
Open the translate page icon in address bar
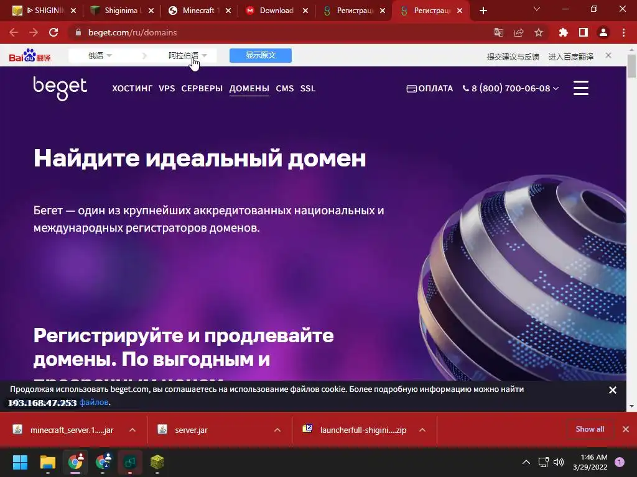[498, 32]
